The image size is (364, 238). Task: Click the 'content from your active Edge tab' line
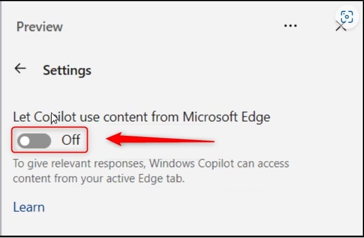coord(99,178)
